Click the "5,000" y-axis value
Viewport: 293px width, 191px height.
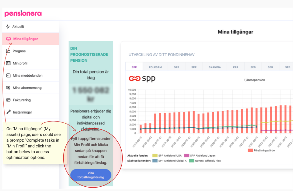coord(132,112)
